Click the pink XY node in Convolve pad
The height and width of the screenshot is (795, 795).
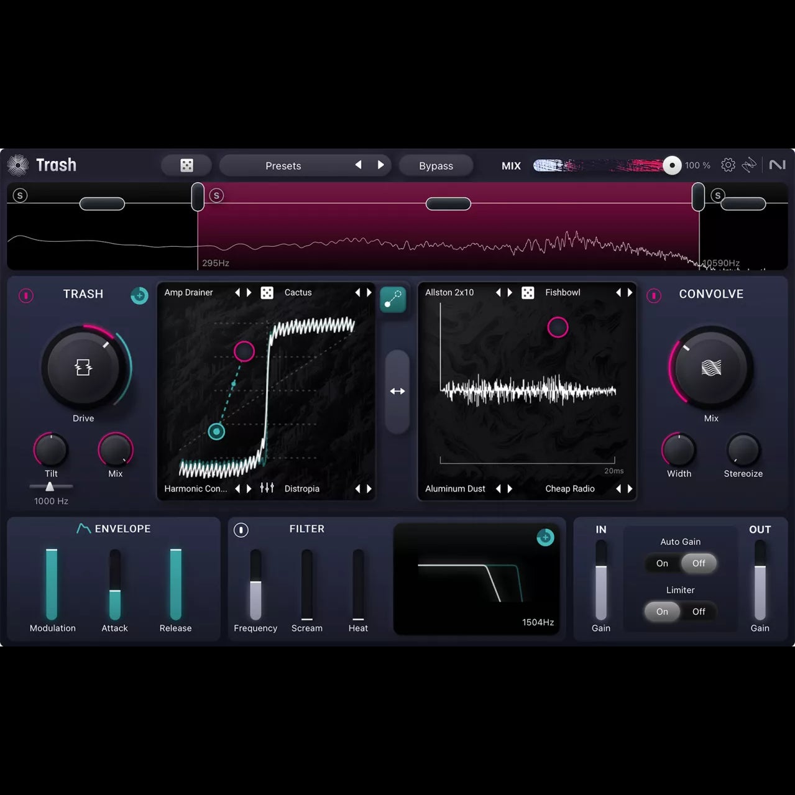(558, 327)
